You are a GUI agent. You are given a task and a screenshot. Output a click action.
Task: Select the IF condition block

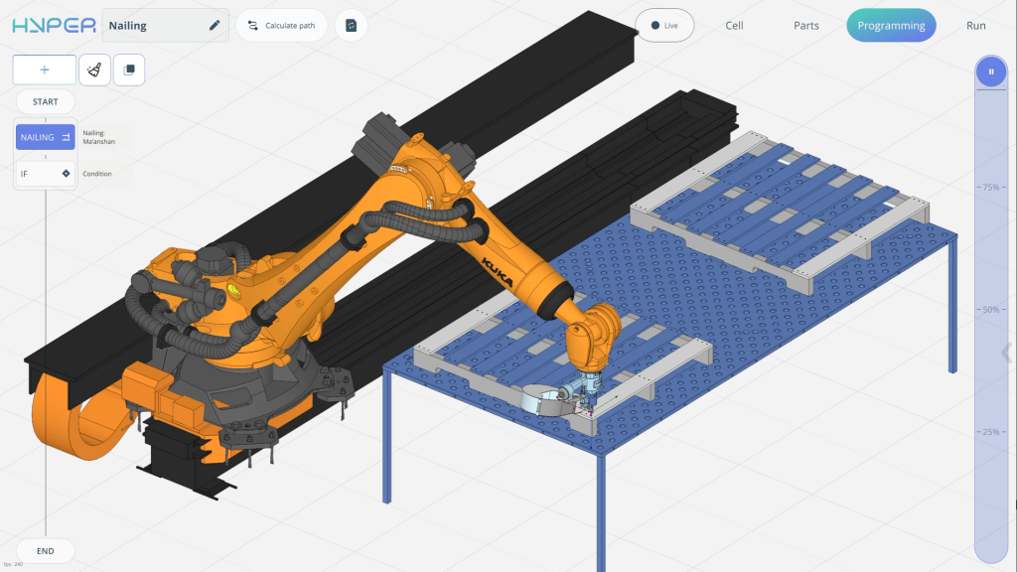coord(45,174)
